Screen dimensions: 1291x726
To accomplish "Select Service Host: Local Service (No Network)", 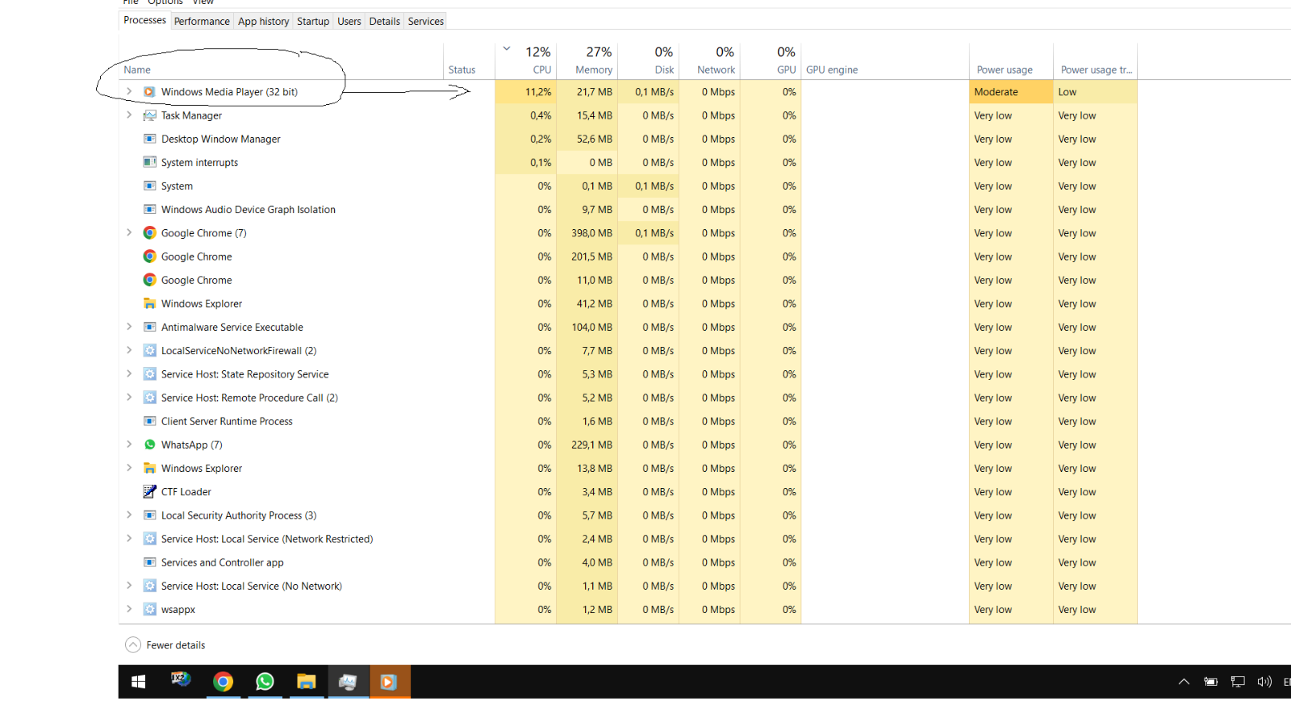I will [628, 586].
